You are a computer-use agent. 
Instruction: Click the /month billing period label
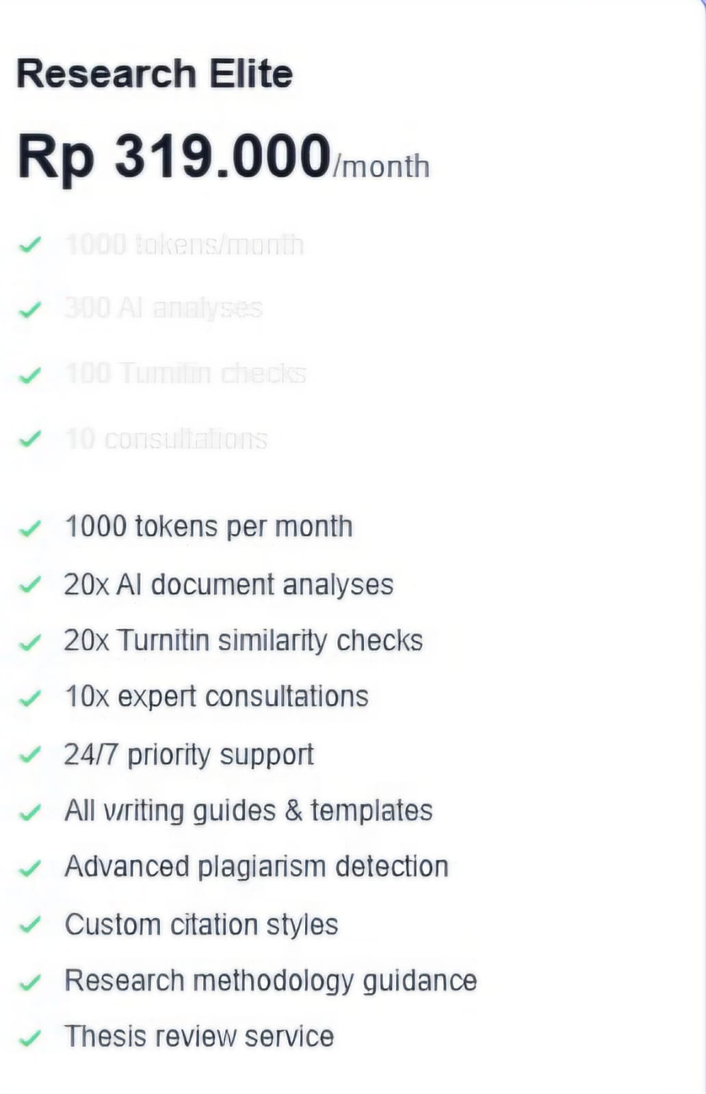[x=381, y=166]
